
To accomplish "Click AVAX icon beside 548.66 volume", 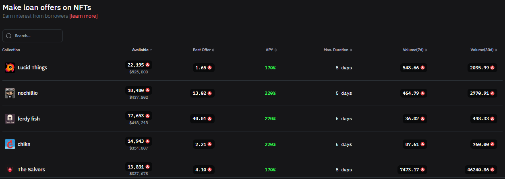I will (423, 68).
